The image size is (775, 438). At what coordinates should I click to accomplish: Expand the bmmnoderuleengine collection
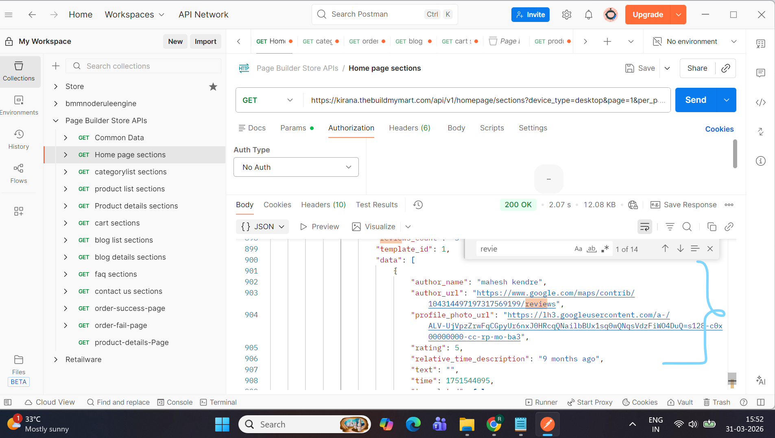coord(56,104)
